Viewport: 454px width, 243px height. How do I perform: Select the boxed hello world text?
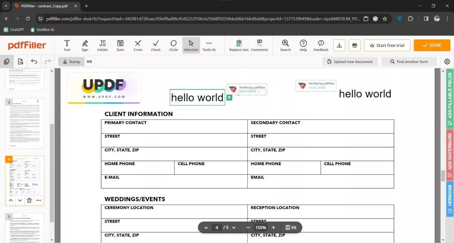coord(197,97)
